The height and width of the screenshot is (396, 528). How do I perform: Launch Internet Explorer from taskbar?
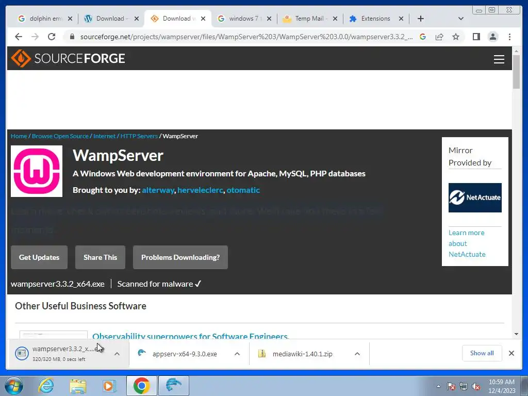(x=46, y=386)
